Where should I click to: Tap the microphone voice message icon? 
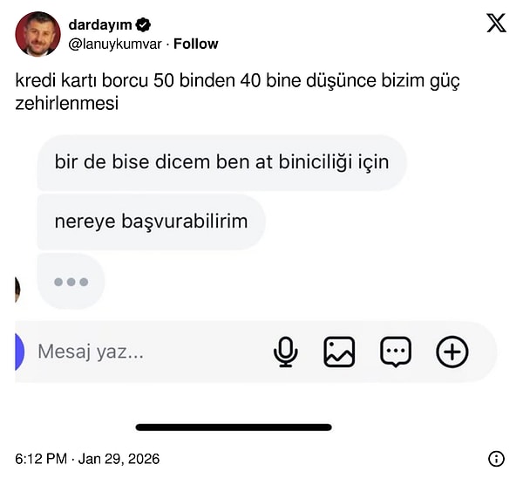(285, 352)
